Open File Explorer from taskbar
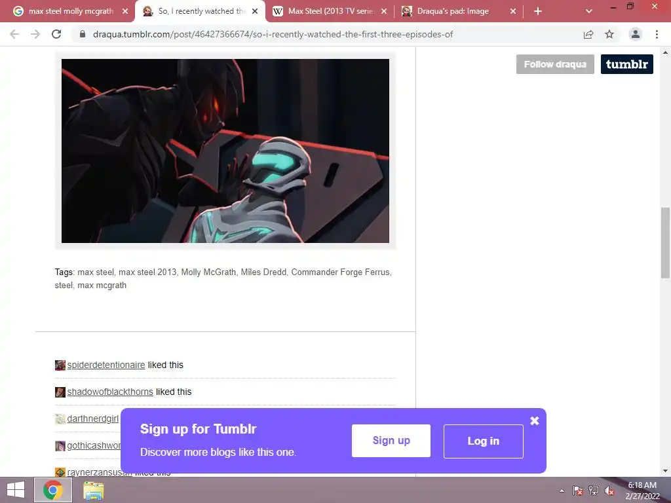This screenshot has height=503, width=671. [93, 490]
